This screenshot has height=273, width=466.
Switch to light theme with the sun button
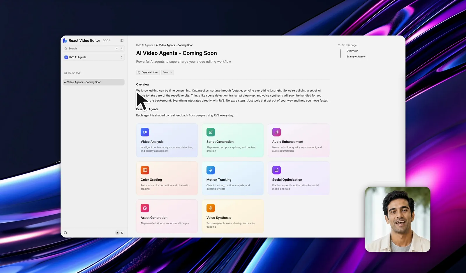coord(117,233)
